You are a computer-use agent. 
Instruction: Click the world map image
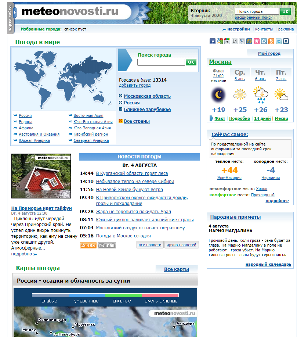click(x=64, y=79)
